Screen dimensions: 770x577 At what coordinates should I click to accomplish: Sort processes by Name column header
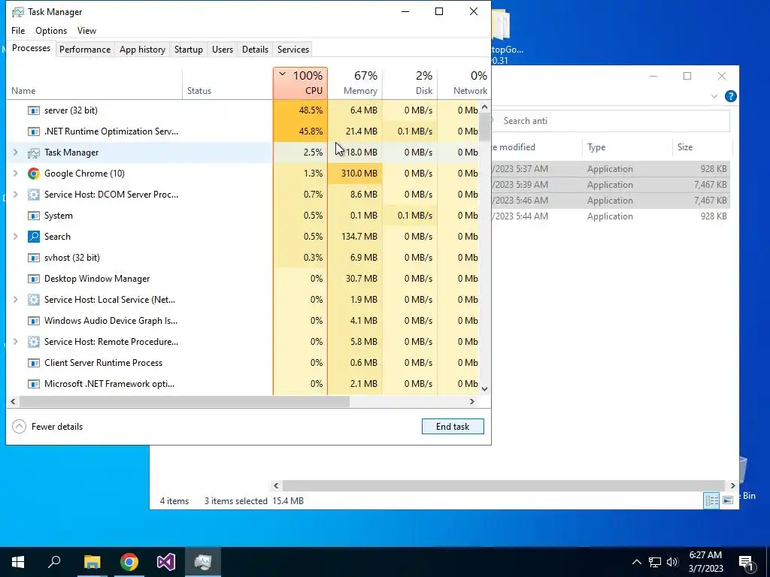pos(94,83)
